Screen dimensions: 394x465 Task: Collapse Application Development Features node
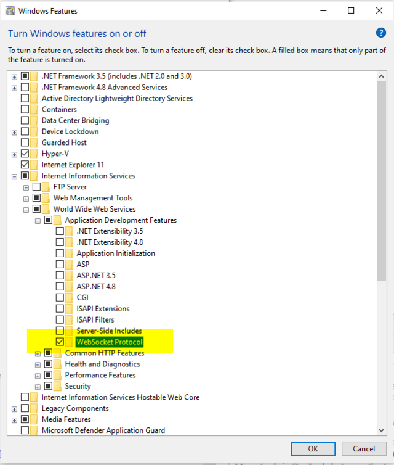[38, 221]
